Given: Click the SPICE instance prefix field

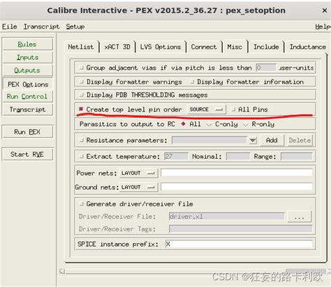Looking at the screenshot, I should coord(239,244).
